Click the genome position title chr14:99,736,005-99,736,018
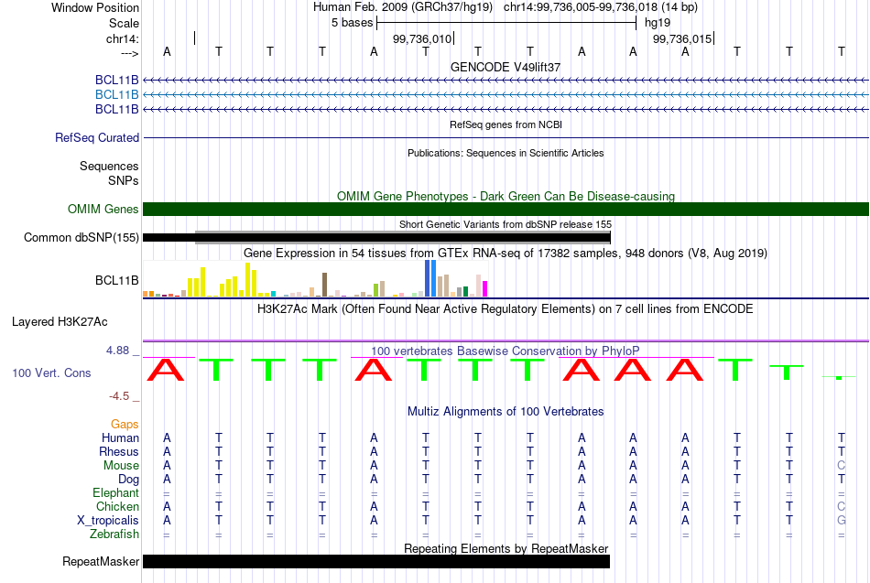 (581, 7)
